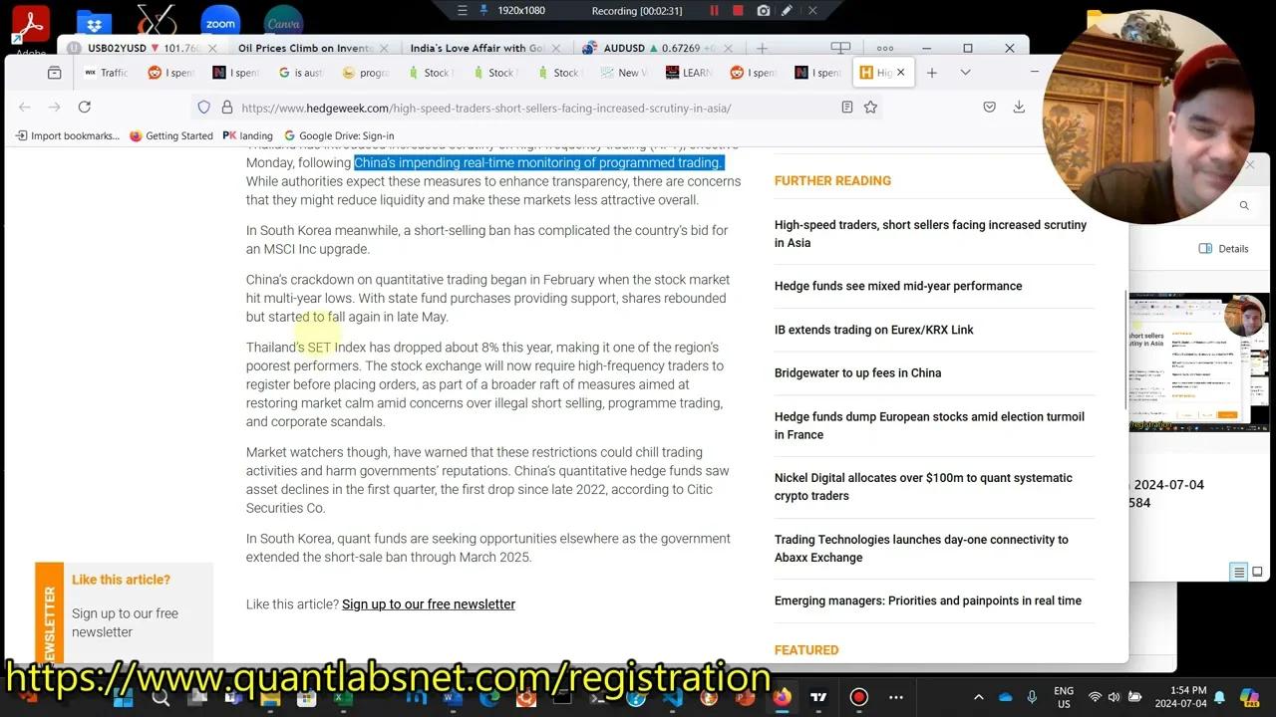This screenshot has height=717, width=1276.
Task: Click the Sign up to our free newsletter link
Action: (428, 604)
